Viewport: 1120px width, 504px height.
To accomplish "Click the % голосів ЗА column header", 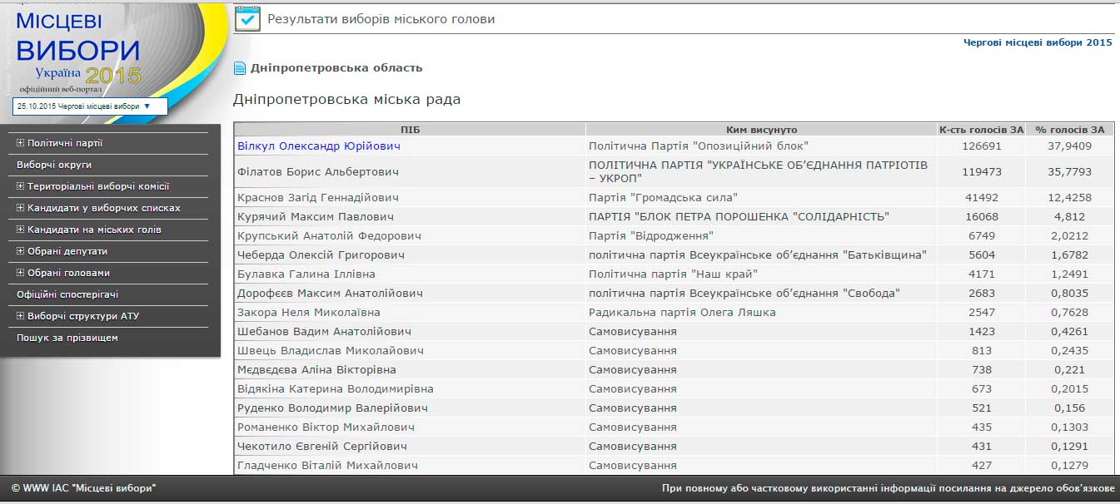I will [x=1069, y=130].
